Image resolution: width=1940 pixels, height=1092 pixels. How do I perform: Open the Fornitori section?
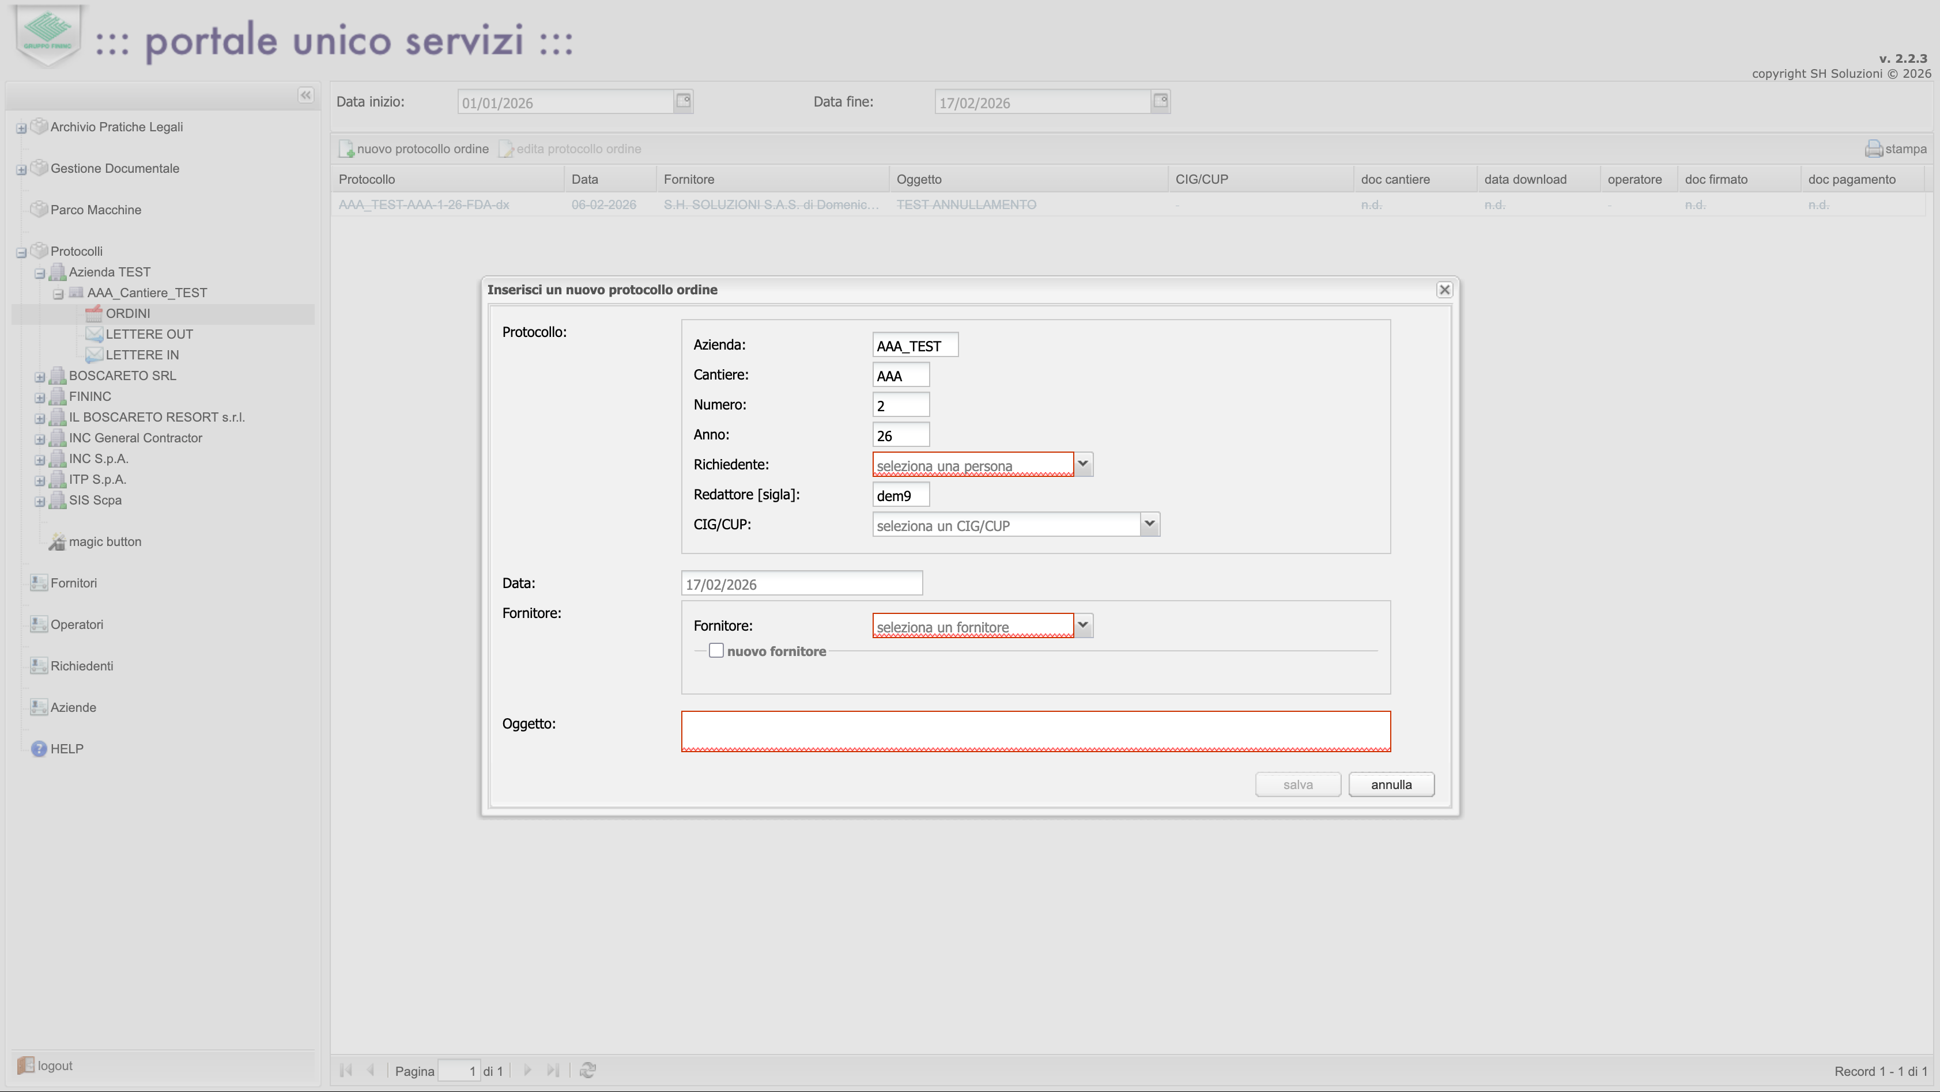(x=73, y=583)
